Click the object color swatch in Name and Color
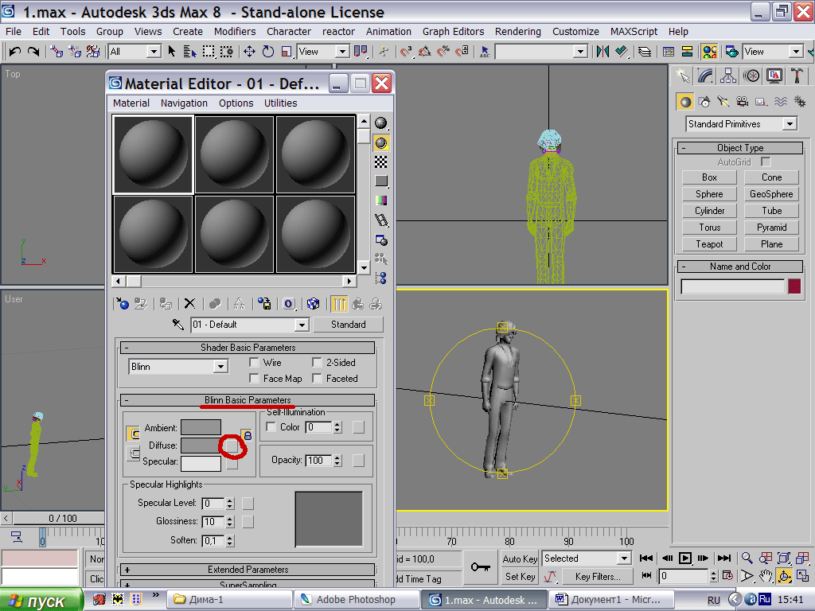815x611 pixels. 794,286
